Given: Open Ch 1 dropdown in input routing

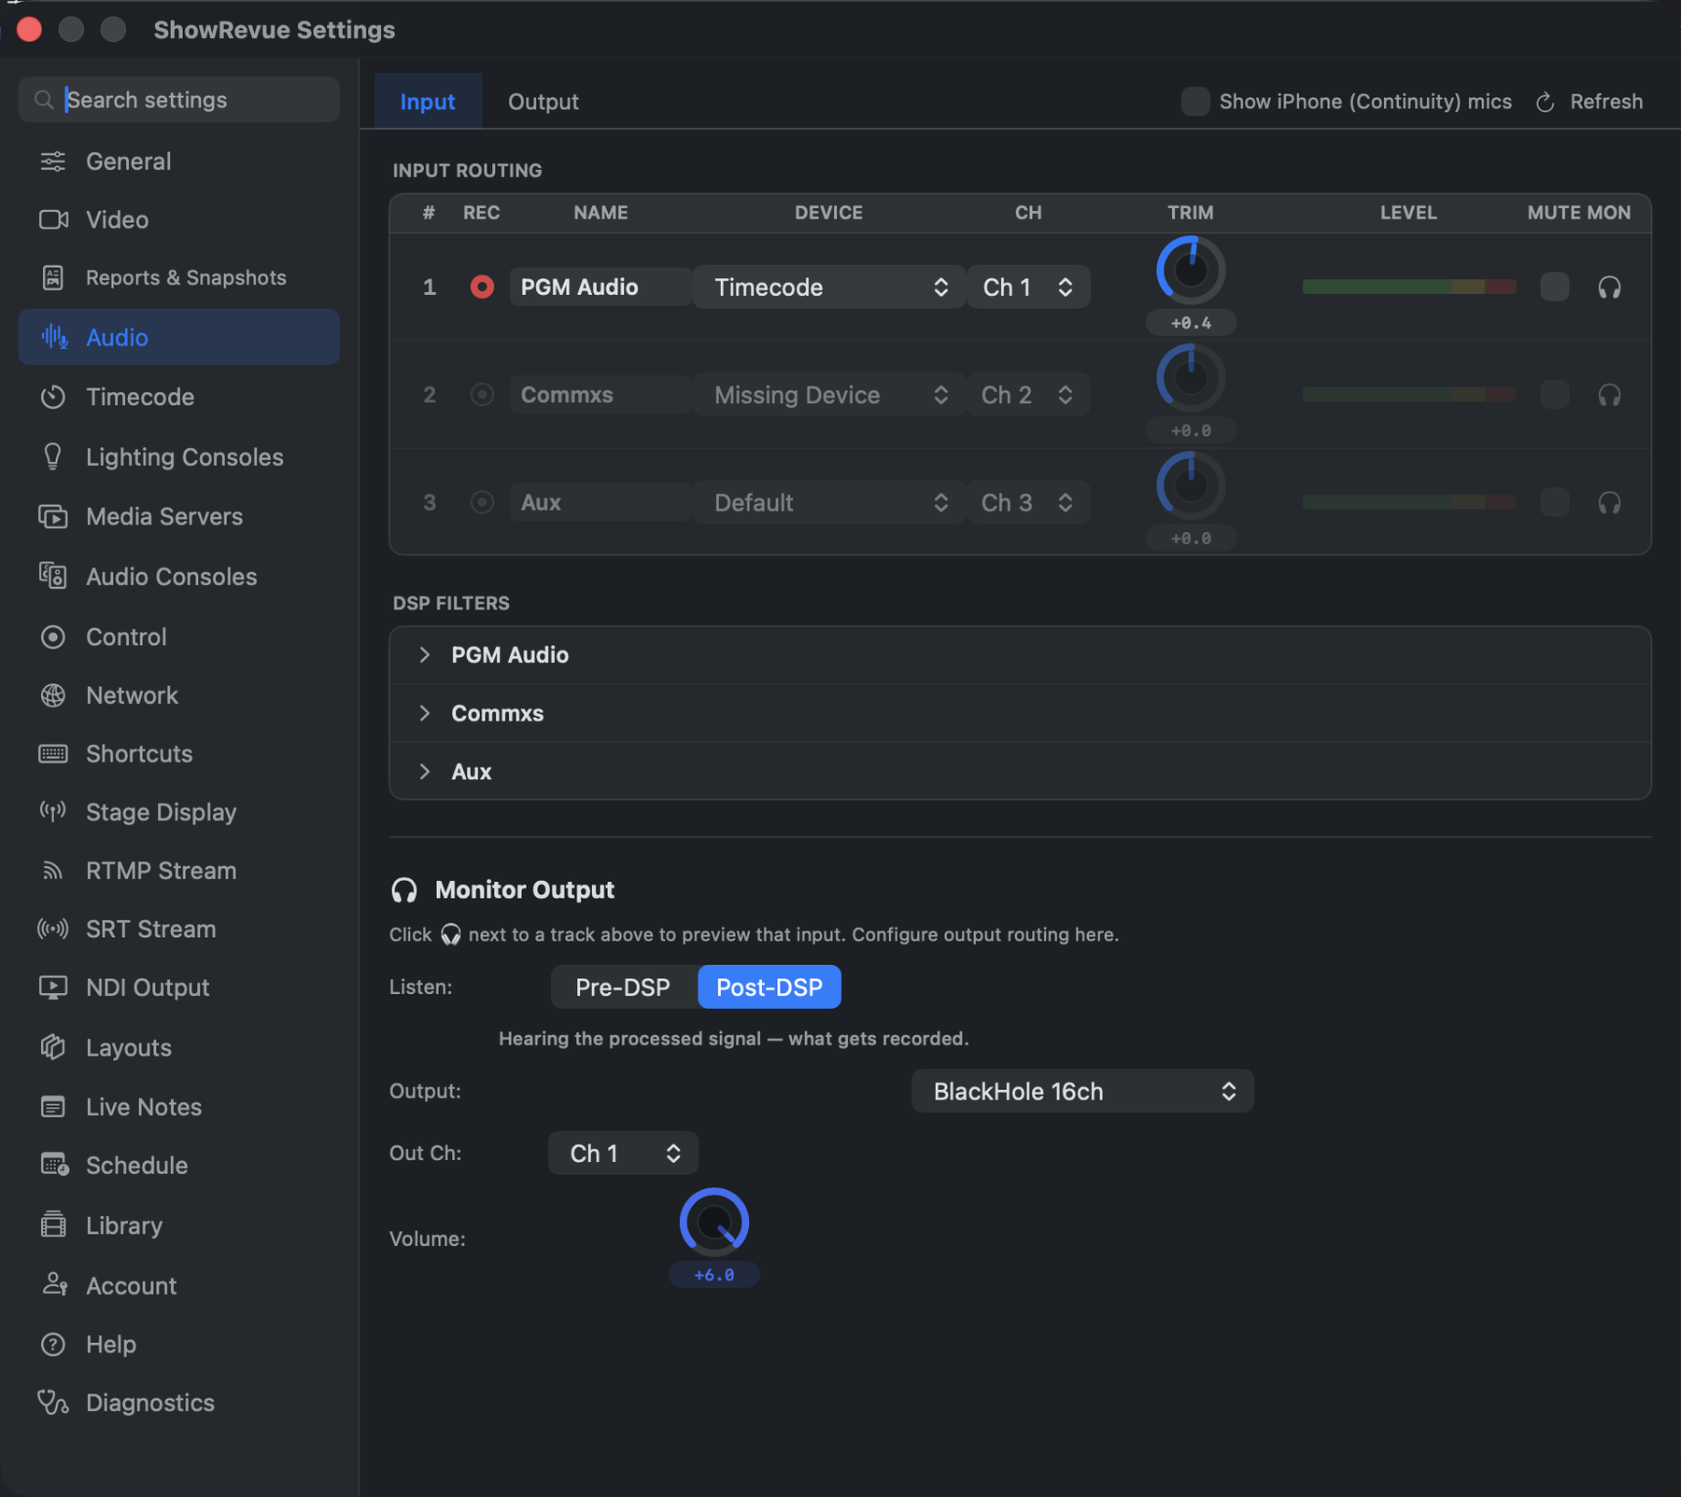Looking at the screenshot, I should point(1028,287).
